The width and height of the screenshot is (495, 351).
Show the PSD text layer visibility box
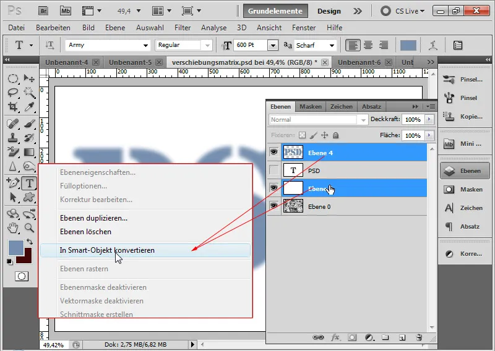(274, 171)
